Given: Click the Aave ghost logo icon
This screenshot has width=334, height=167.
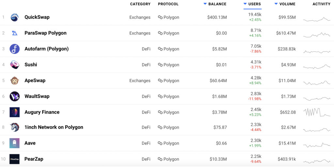Looking at the screenshot, I should pyautogui.click(x=14, y=143).
